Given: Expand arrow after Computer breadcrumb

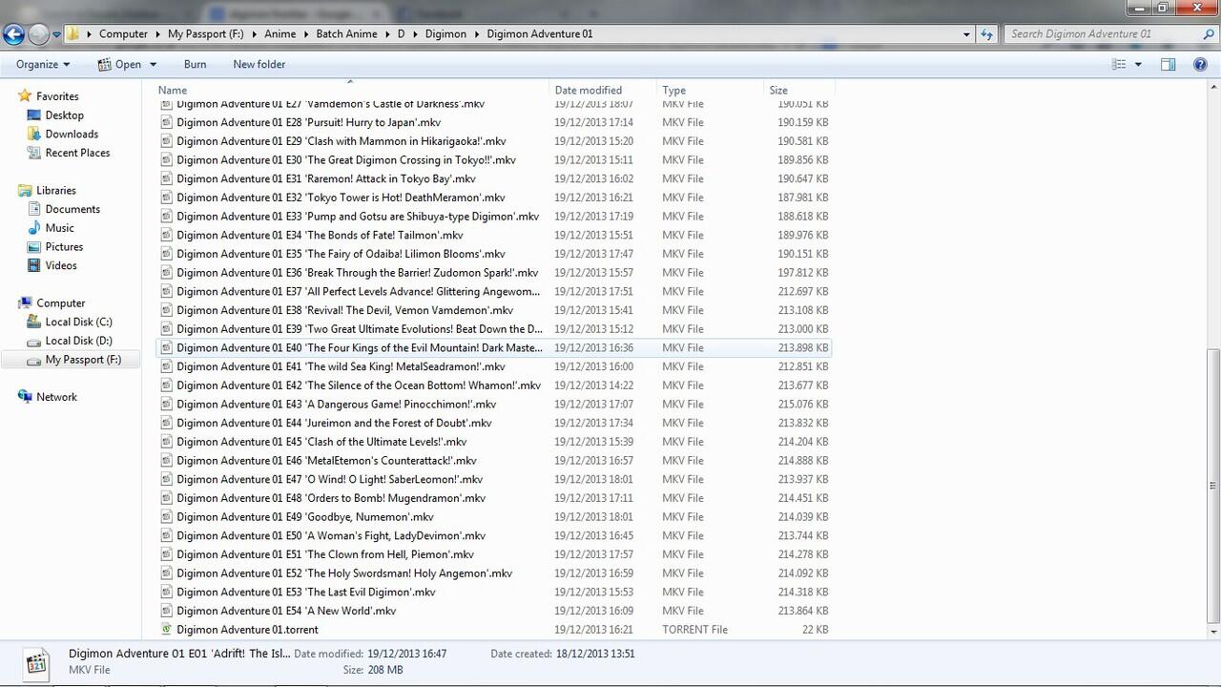Looking at the screenshot, I should click(x=157, y=34).
